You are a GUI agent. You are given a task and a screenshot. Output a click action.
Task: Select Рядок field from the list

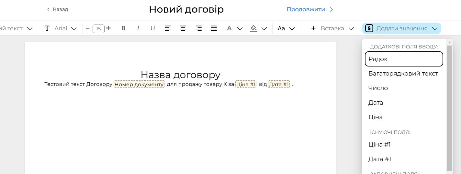(404, 59)
